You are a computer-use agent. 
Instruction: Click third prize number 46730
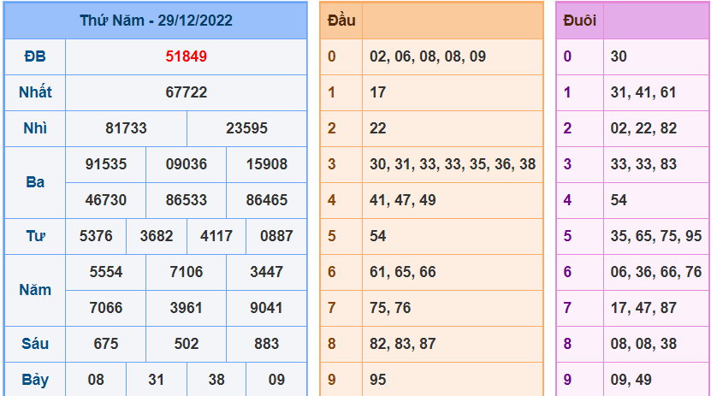point(105,200)
